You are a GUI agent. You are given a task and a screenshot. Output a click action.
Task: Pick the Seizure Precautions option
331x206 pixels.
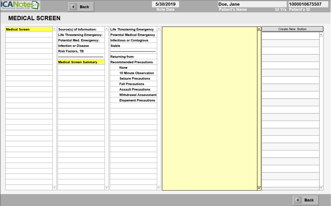click(x=135, y=78)
